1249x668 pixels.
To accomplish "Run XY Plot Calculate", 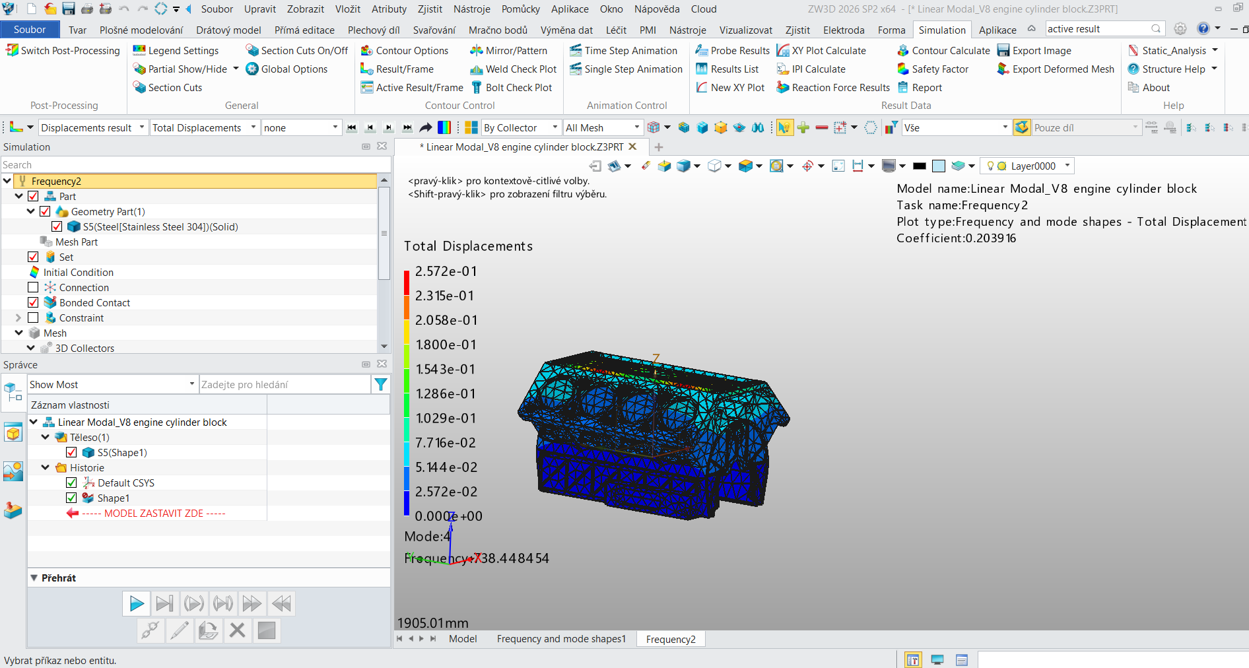I will [x=821, y=51].
